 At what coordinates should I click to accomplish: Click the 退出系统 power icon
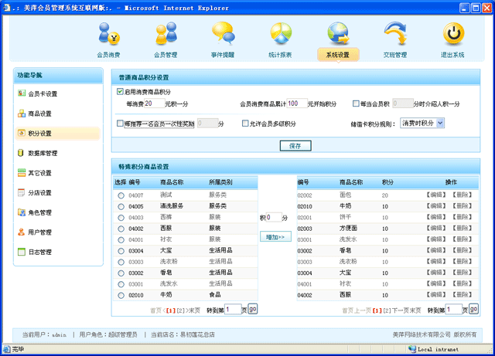(x=453, y=33)
